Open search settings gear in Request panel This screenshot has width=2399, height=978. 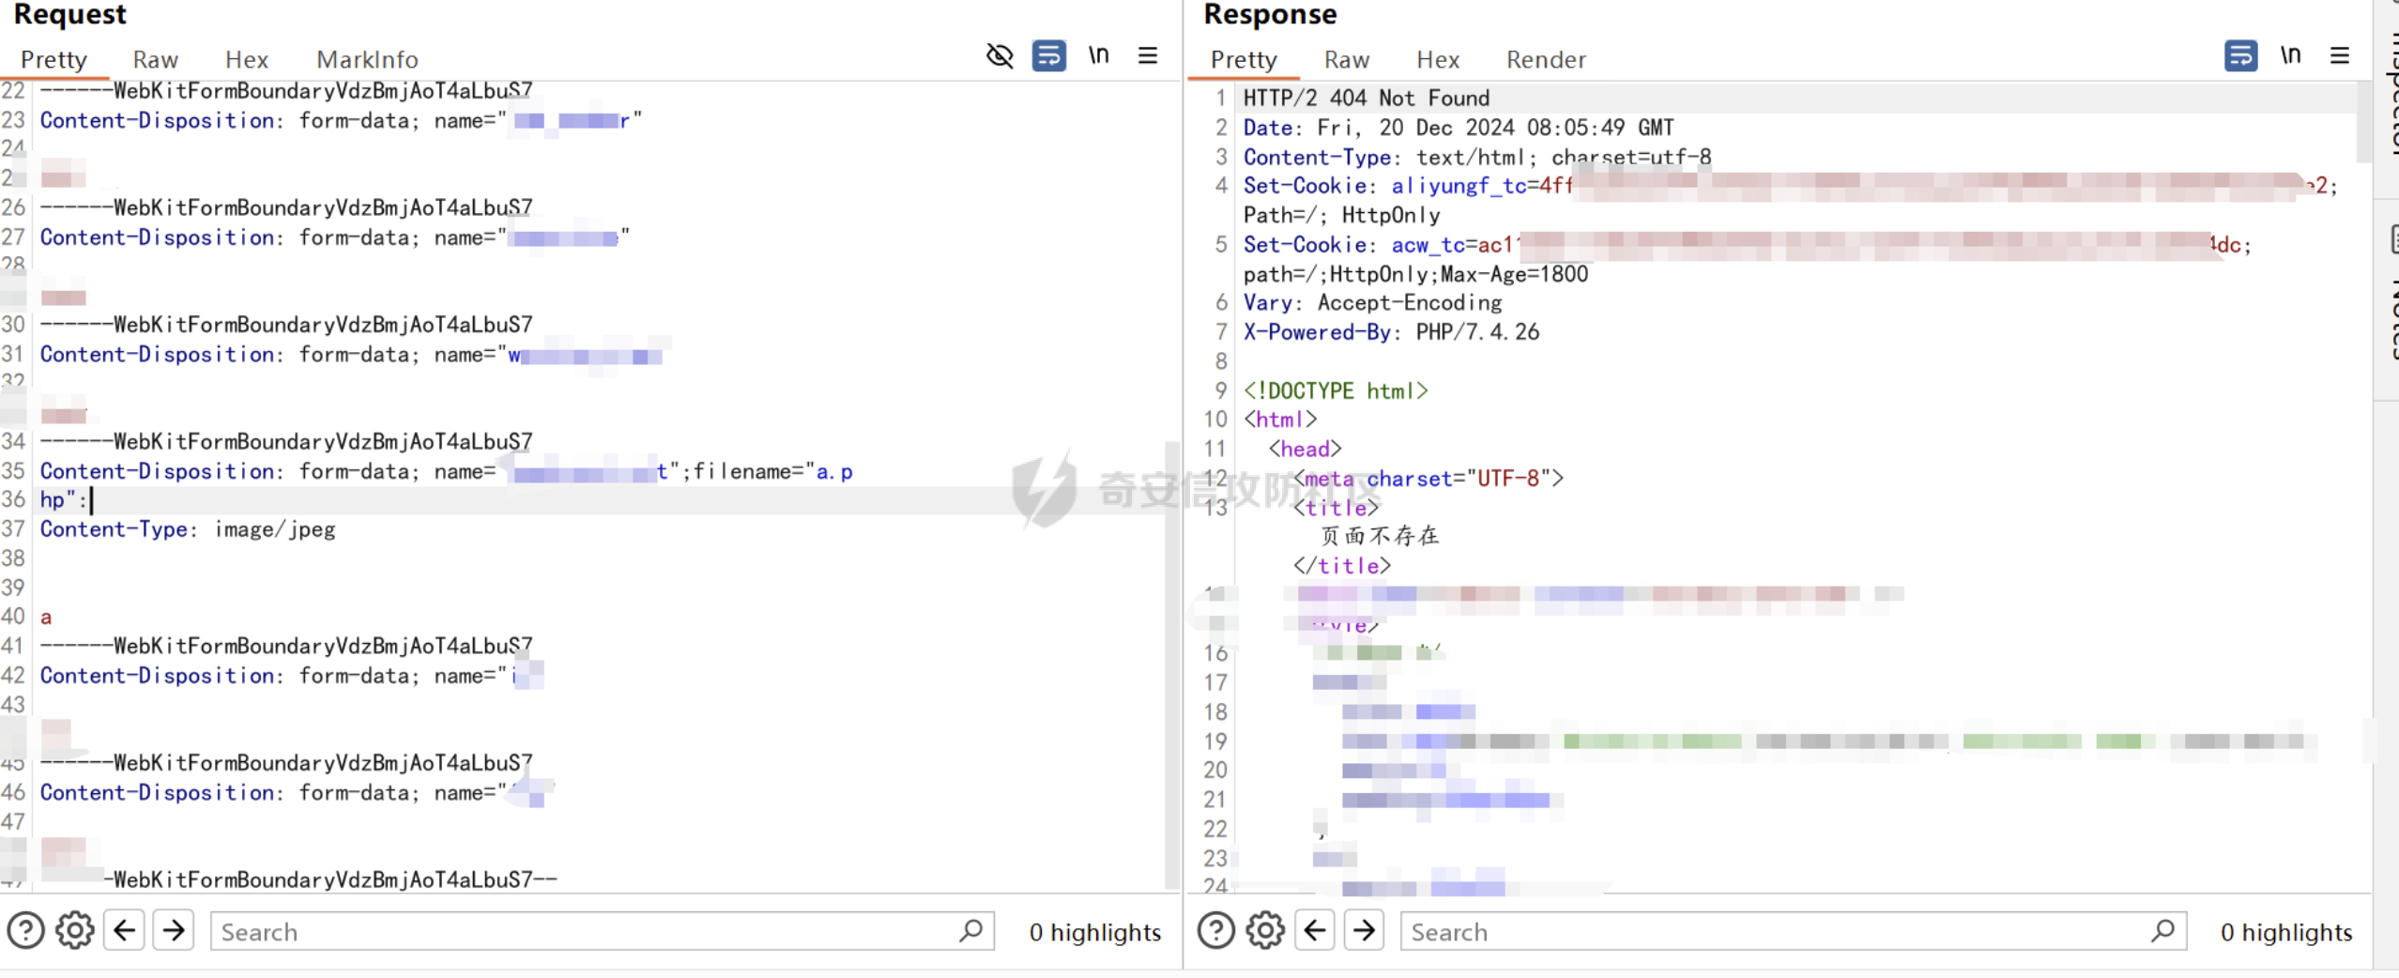point(74,931)
